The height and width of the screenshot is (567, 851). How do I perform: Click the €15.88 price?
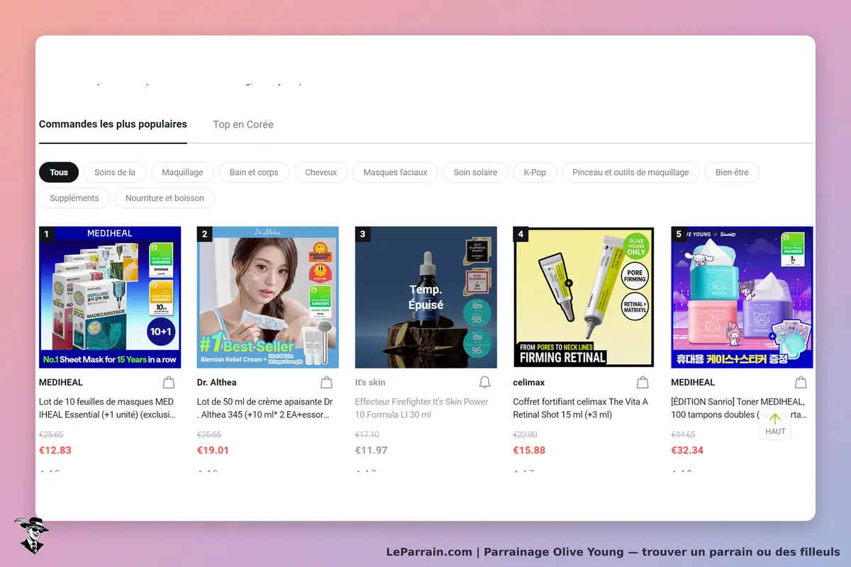[x=529, y=450]
